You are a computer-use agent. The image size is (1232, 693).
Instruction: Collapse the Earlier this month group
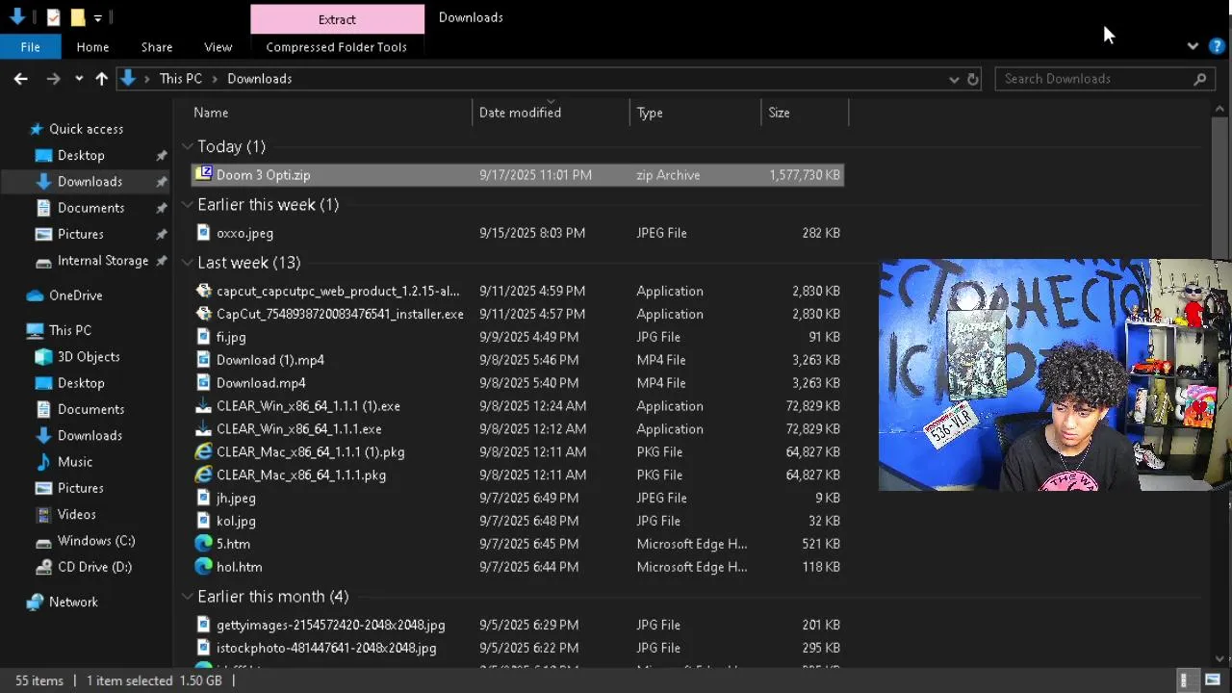(x=187, y=597)
